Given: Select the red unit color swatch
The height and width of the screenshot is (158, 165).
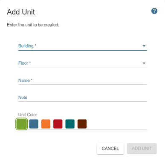Looking at the screenshot, I should tap(58, 124).
